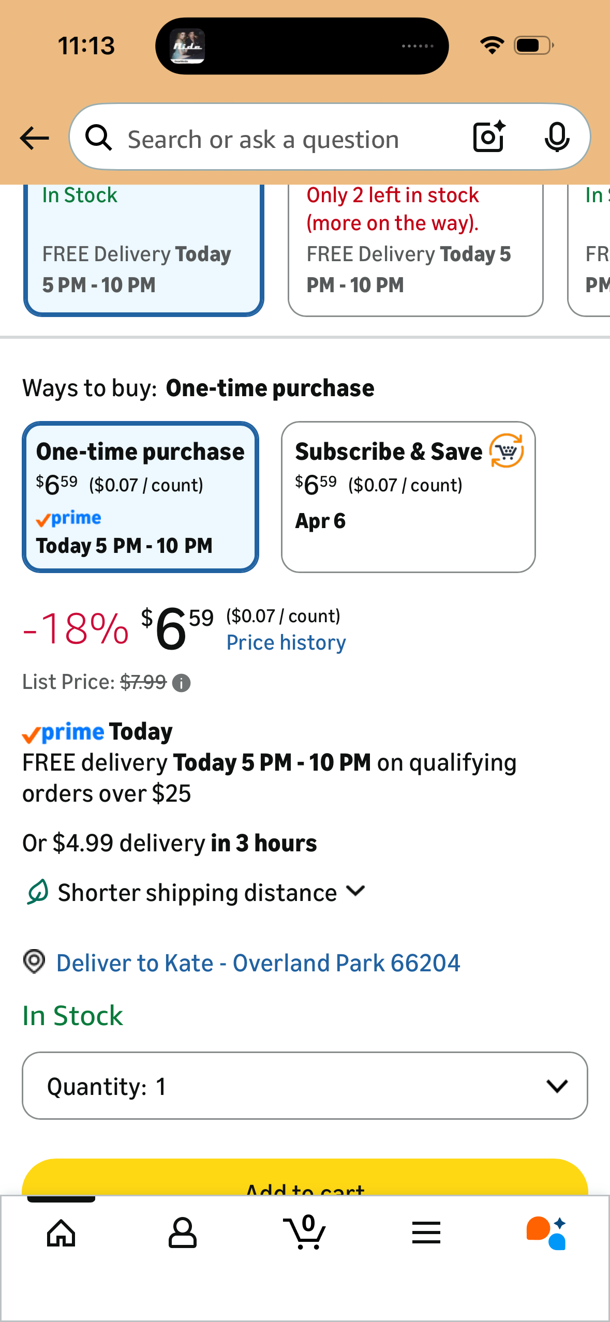The image size is (610, 1322).
Task: Open the Rufus AI assistant icon
Action: click(546, 1233)
